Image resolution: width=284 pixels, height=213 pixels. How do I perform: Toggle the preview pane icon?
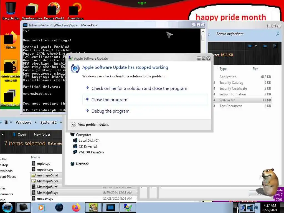pyautogui.click(x=265, y=46)
